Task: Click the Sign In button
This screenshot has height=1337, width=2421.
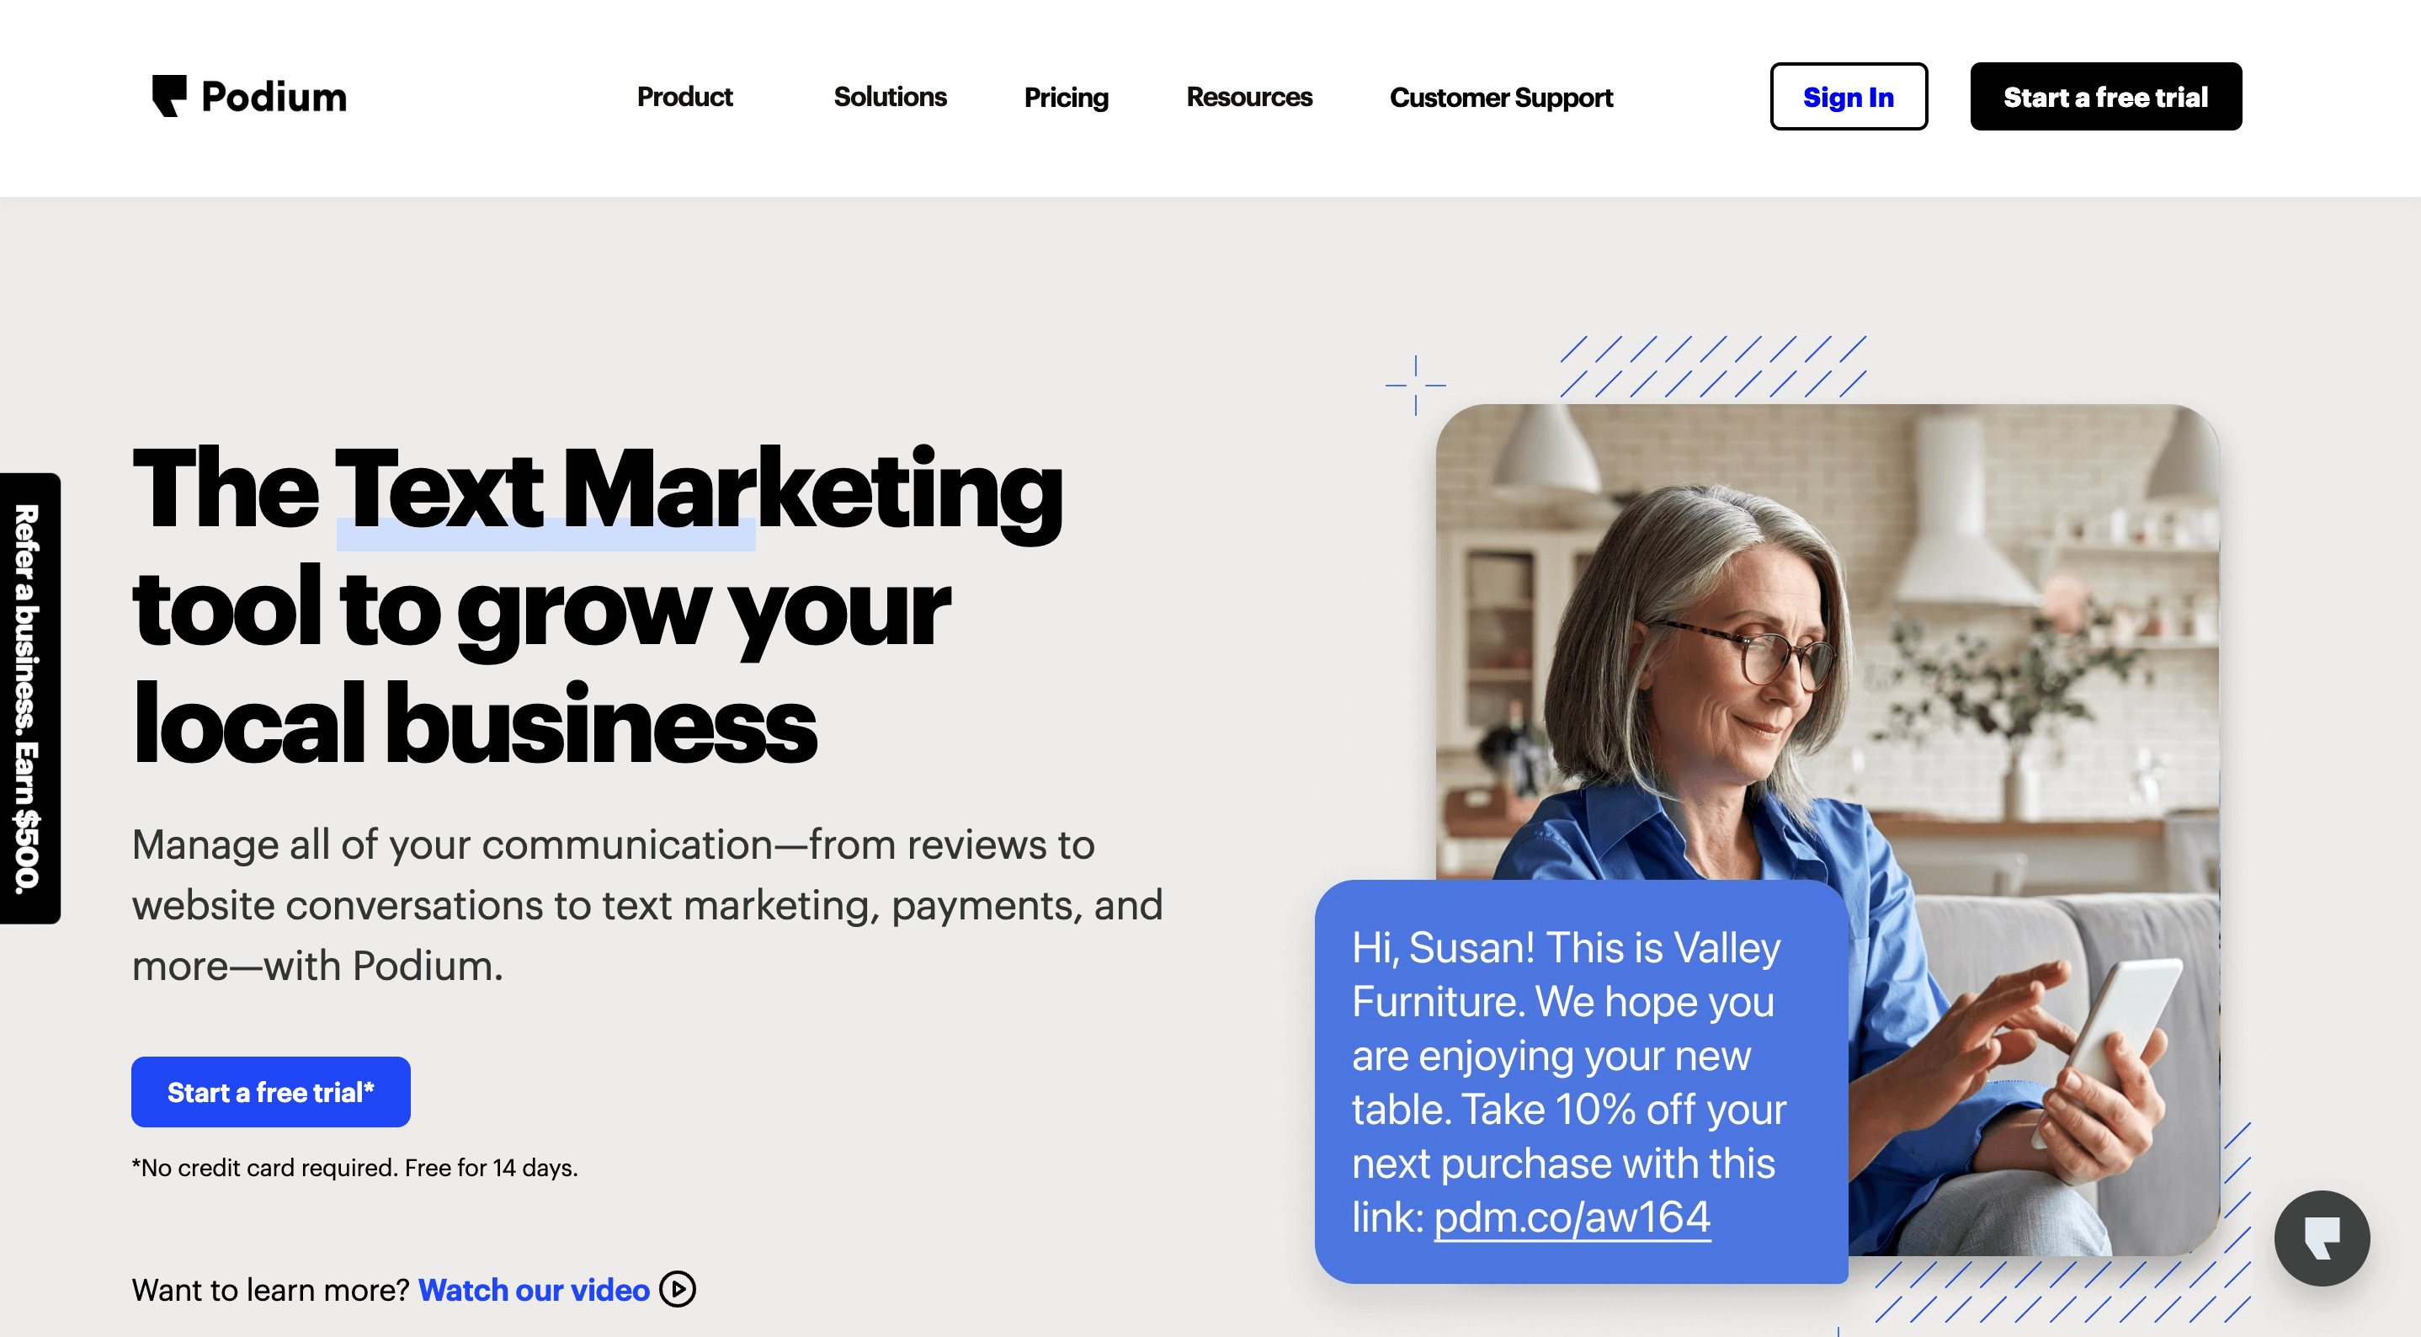Action: pyautogui.click(x=1849, y=97)
